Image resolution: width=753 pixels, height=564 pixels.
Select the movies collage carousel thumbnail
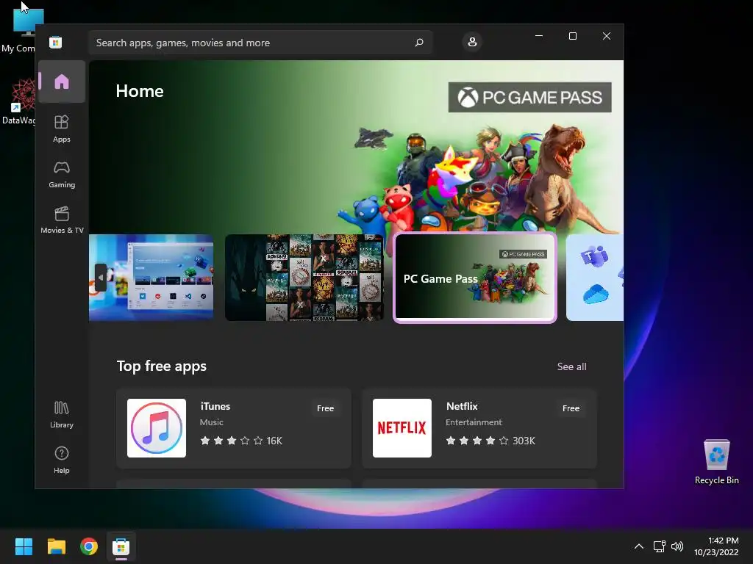[x=304, y=277]
